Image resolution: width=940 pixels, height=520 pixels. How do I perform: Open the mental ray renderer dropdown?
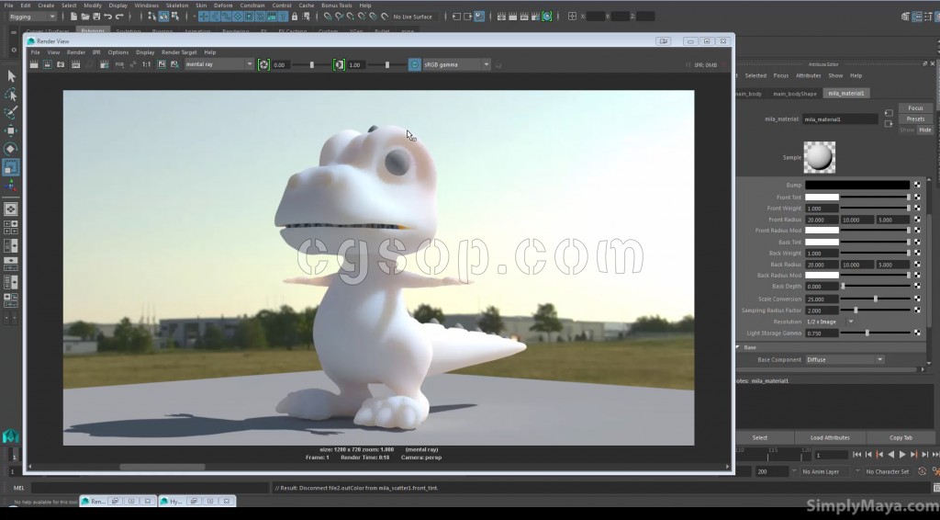pos(219,64)
